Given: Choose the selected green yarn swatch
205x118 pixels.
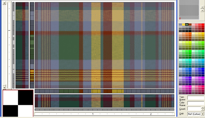Looking at the screenshot, I should click(187, 24).
